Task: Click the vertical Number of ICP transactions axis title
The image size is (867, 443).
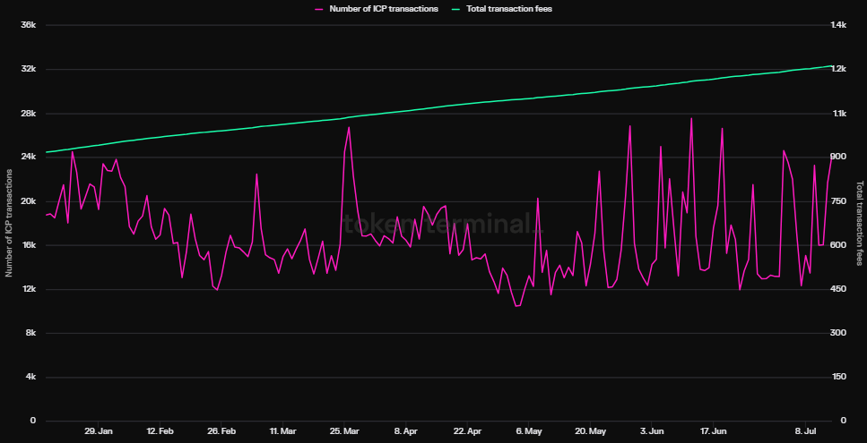Action: click(x=9, y=223)
